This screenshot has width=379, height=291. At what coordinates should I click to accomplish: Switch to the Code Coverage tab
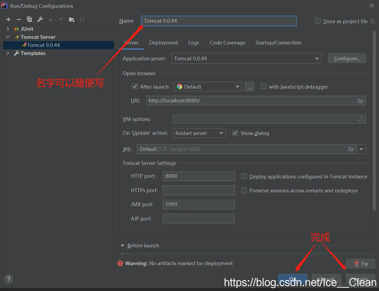(227, 43)
